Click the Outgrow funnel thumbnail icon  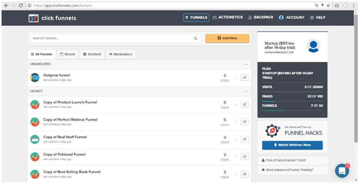click(35, 77)
